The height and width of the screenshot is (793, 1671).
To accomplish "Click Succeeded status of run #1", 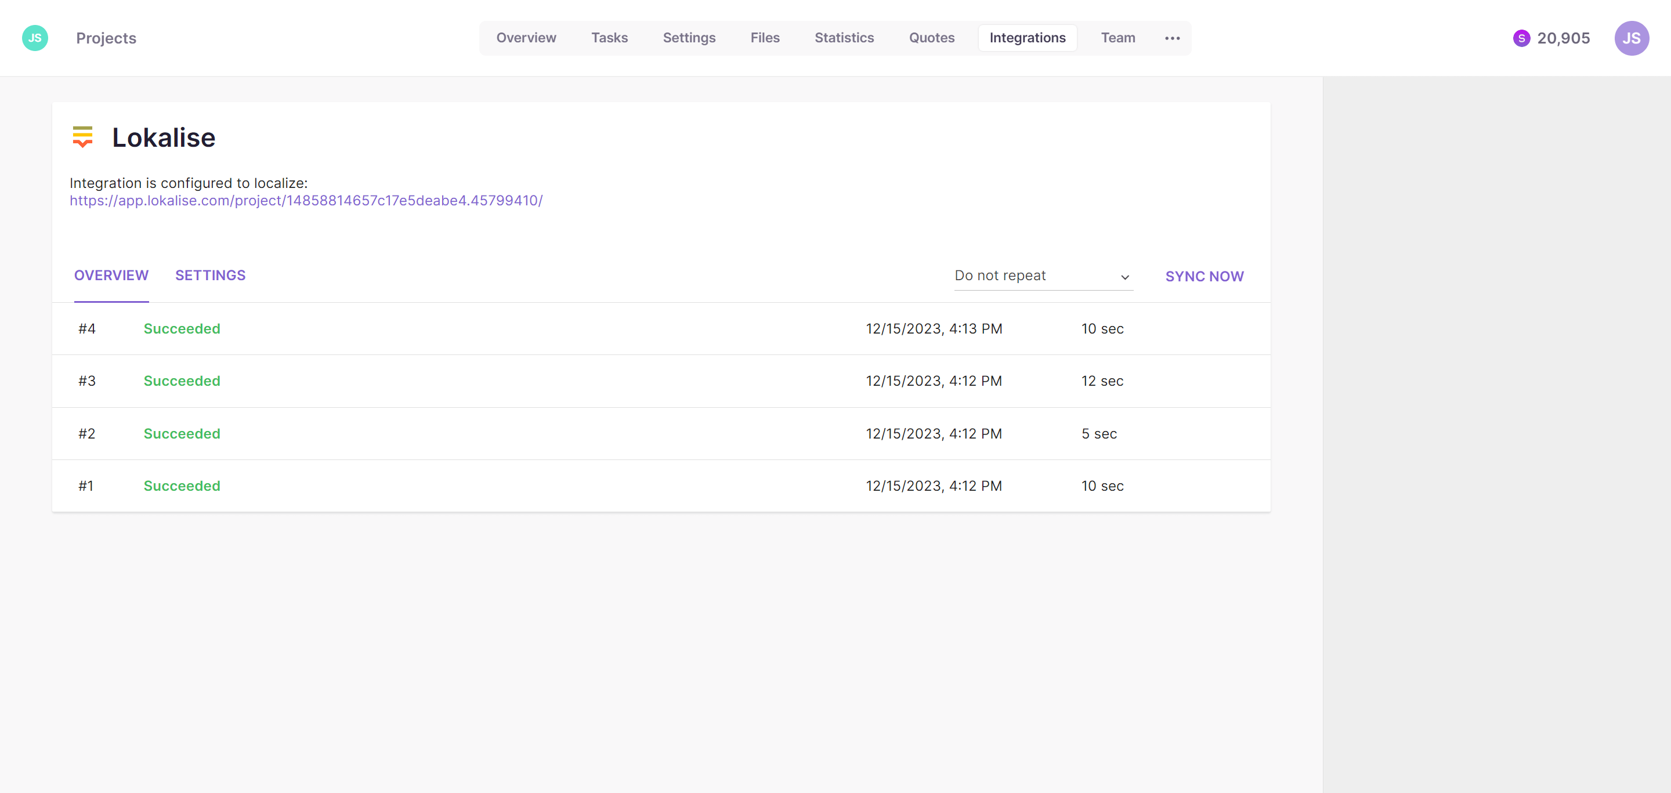I will [182, 486].
